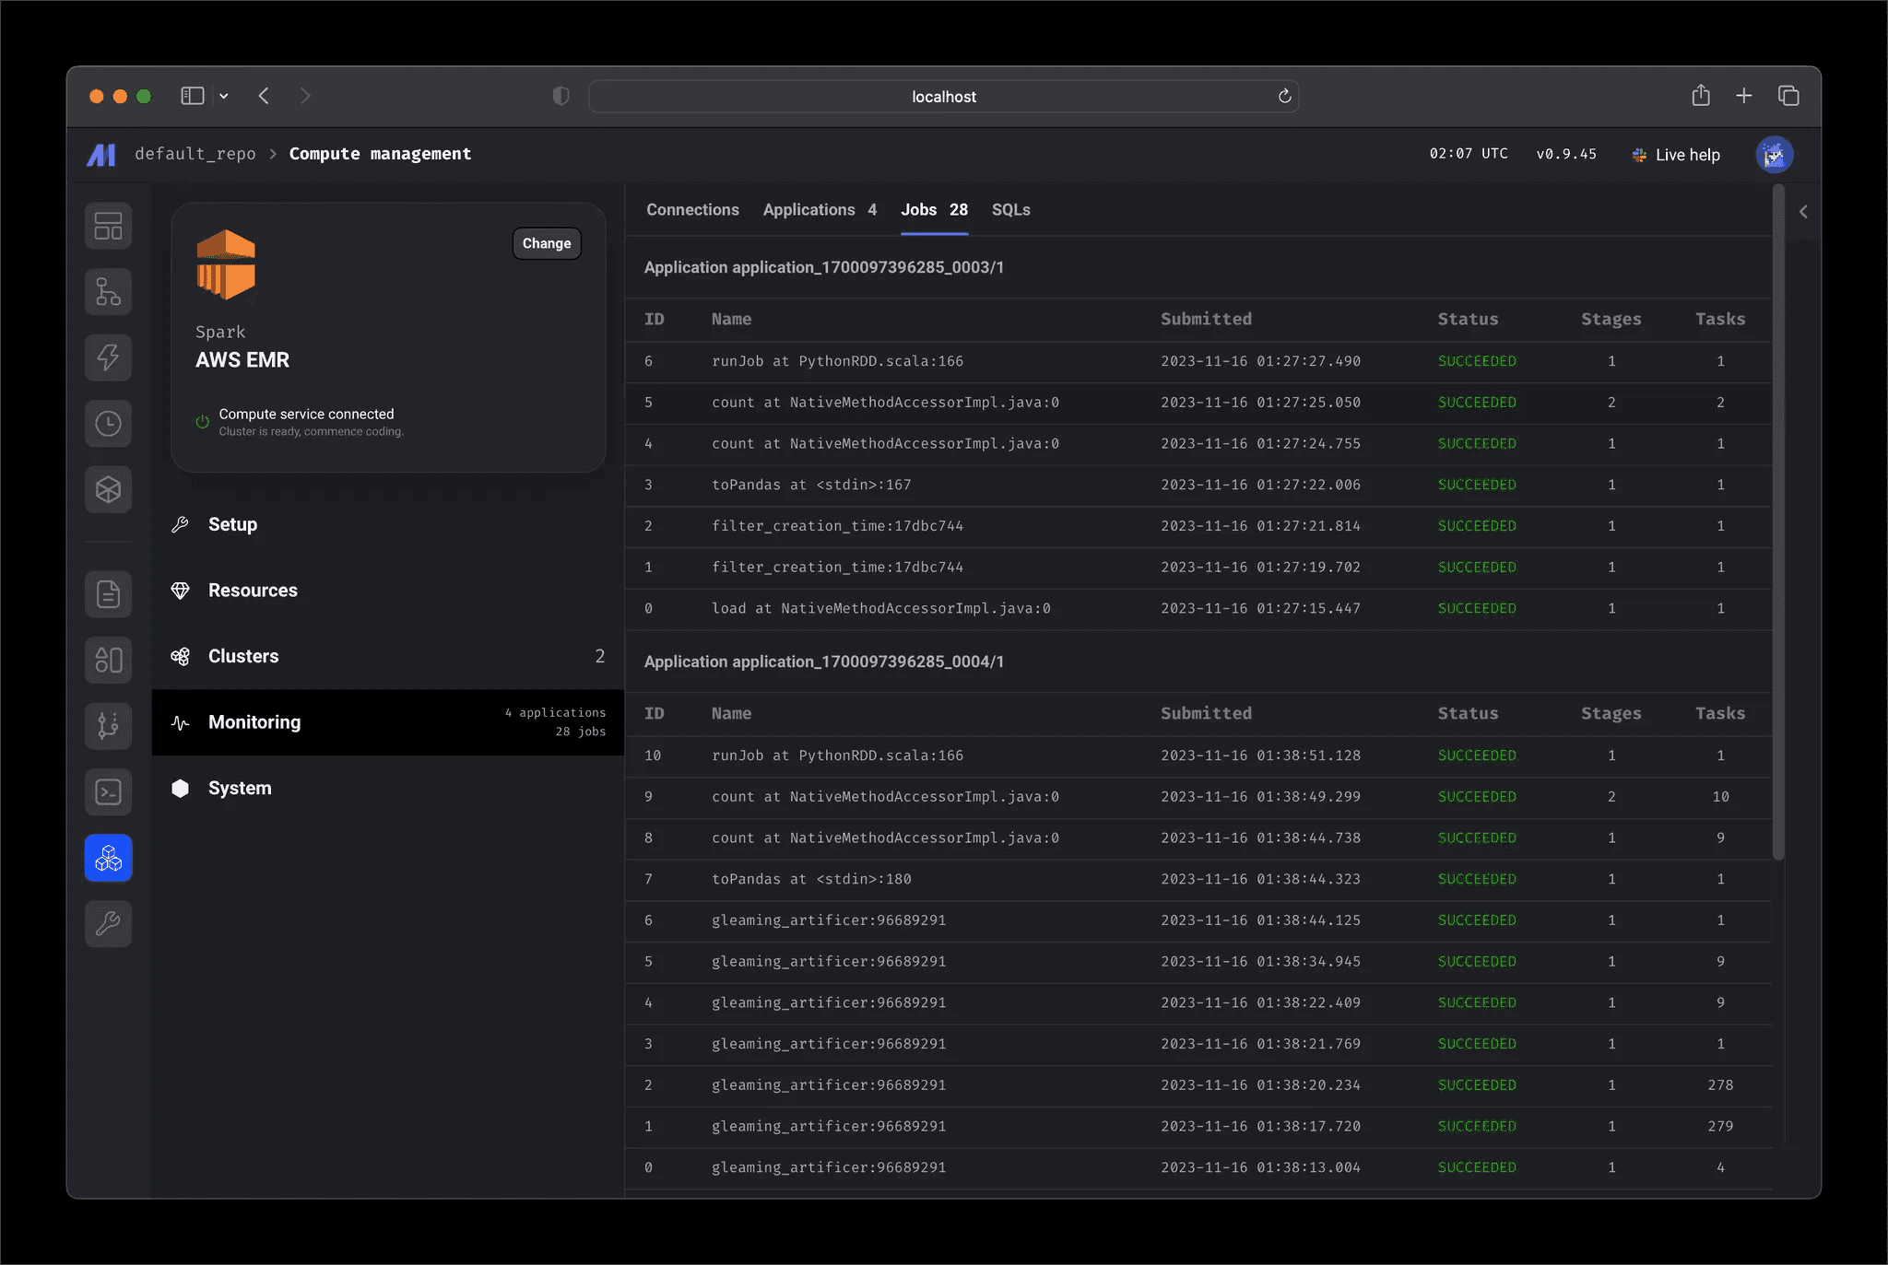
Task: Click the privacy shield icon
Action: click(x=560, y=96)
